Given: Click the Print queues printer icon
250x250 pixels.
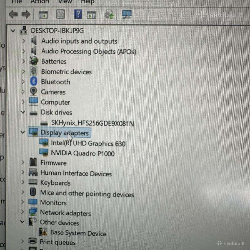Looking at the screenshot, I should coord(32,241).
